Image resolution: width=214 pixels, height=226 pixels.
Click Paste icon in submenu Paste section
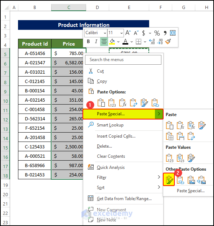click(x=170, y=125)
